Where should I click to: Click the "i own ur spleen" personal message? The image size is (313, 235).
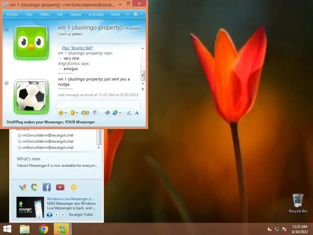tap(70, 34)
